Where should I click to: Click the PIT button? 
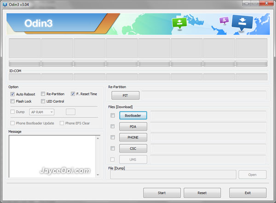click(x=125, y=96)
